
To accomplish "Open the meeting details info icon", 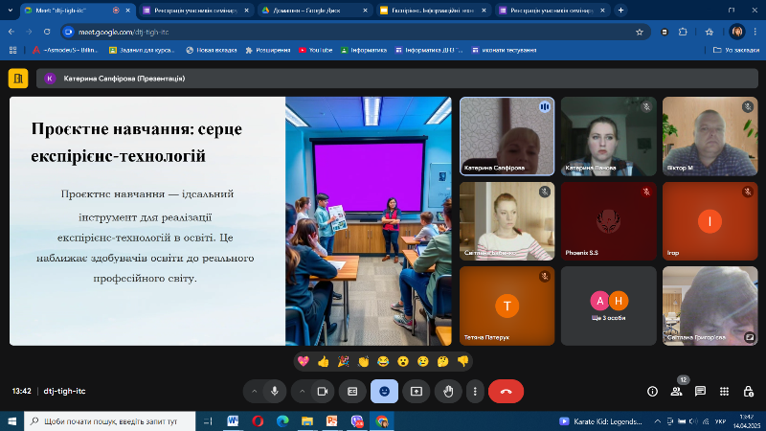I will [x=652, y=391].
